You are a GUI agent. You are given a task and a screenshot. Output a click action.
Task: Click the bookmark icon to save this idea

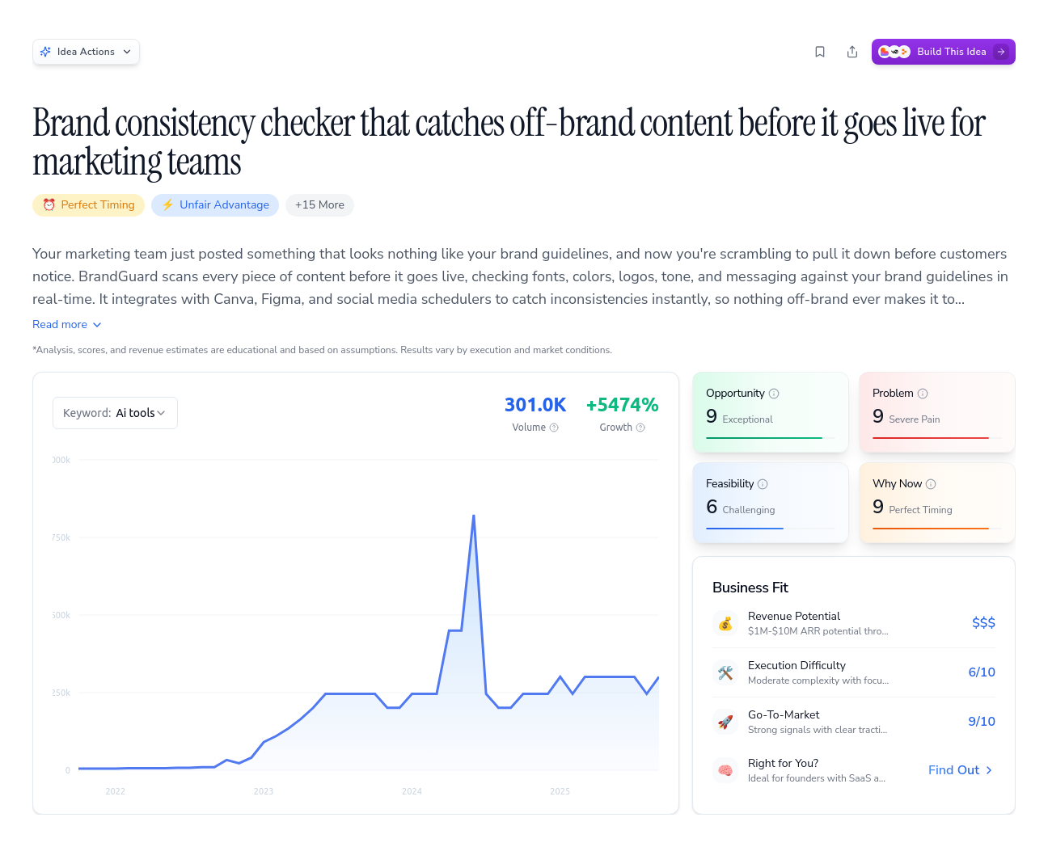coord(819,51)
